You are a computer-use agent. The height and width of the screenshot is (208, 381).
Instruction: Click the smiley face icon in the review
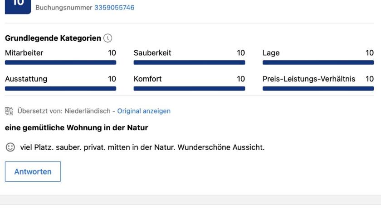pyautogui.click(x=10, y=147)
